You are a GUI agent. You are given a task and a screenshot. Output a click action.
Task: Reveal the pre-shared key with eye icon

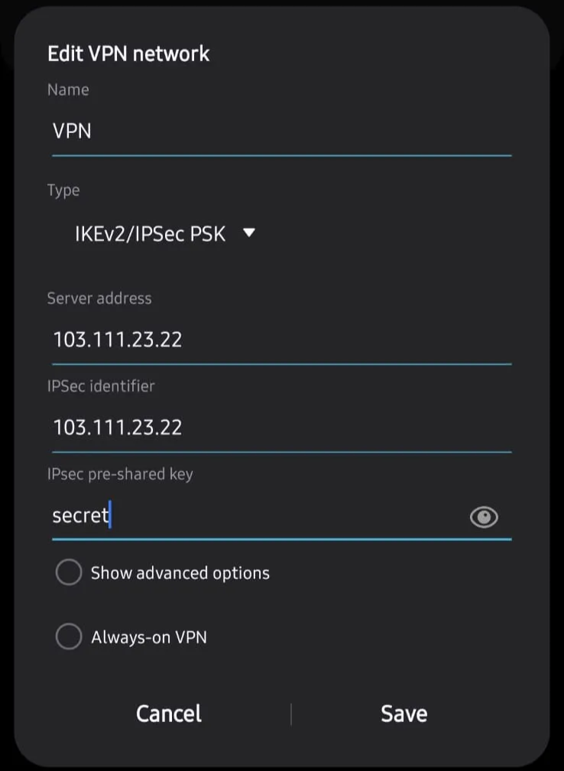[484, 517]
